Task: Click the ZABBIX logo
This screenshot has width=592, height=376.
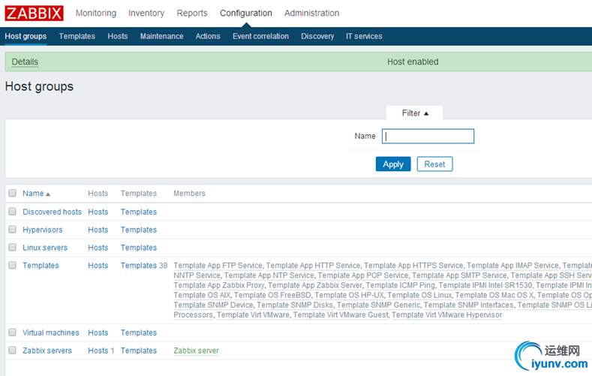Action: pyautogui.click(x=34, y=14)
